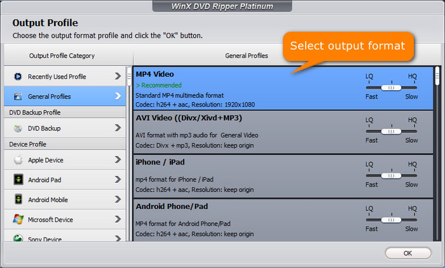The height and width of the screenshot is (268, 445).
Task: Open the Apple Device category
Action: 65,160
